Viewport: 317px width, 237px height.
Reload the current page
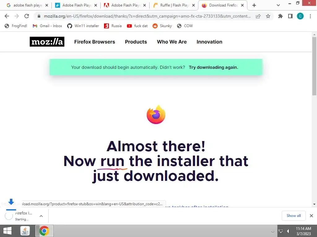pos(27,16)
